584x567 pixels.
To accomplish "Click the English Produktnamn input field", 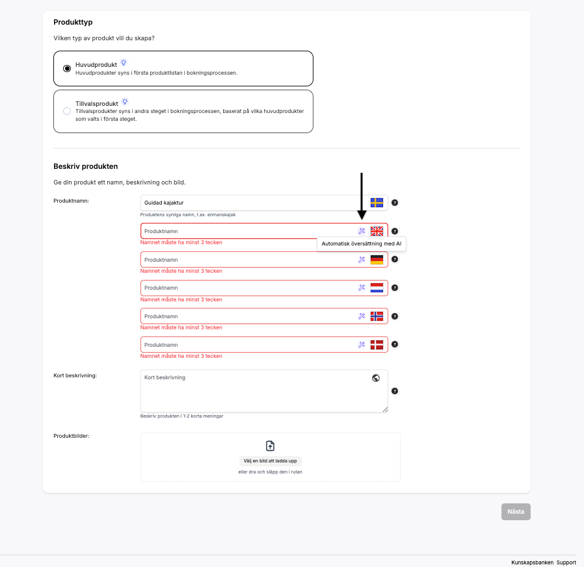I will click(247, 231).
